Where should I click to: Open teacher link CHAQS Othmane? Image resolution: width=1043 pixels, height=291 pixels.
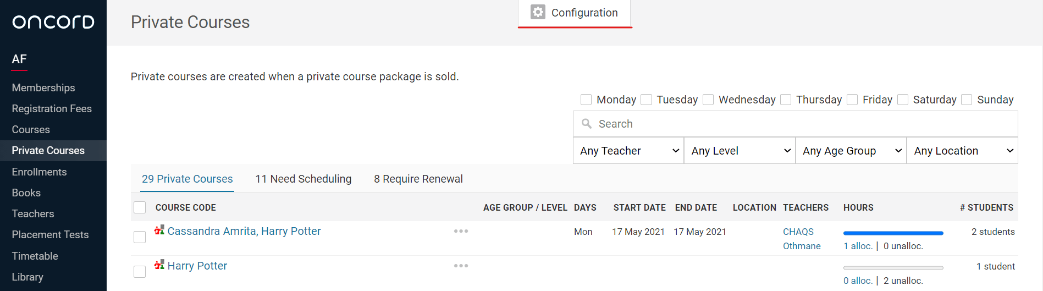pos(801,239)
